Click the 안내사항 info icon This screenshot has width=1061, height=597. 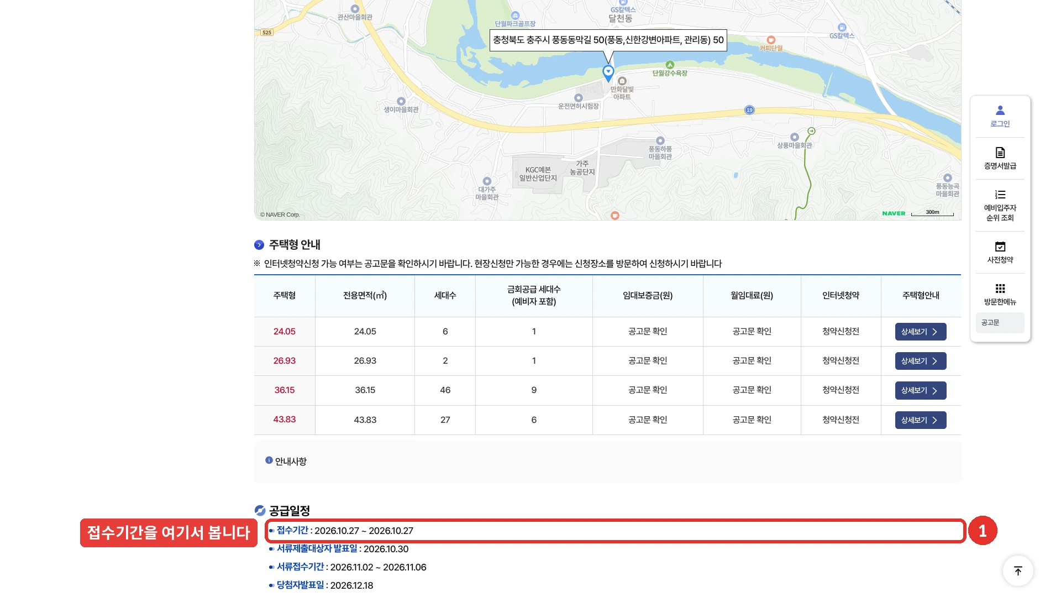click(x=269, y=460)
